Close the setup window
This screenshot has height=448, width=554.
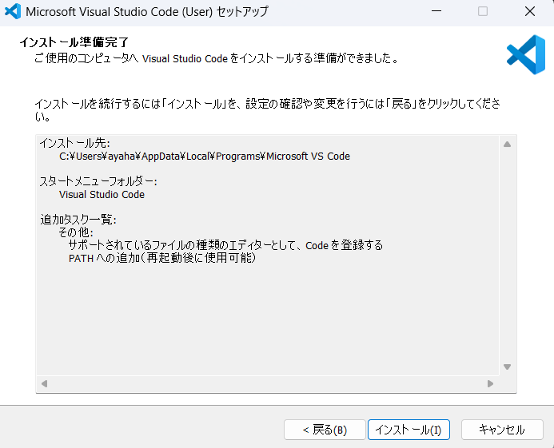click(x=530, y=11)
